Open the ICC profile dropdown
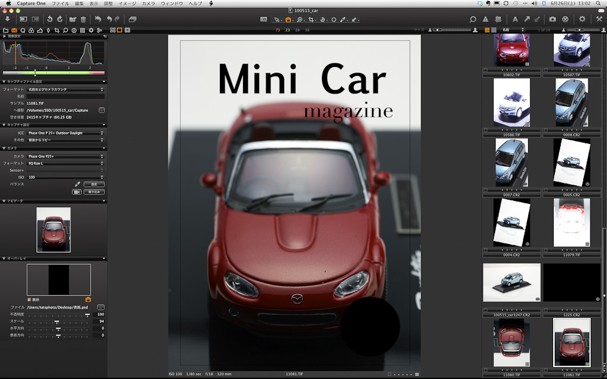Image resolution: width=607 pixels, height=379 pixels. coord(65,133)
